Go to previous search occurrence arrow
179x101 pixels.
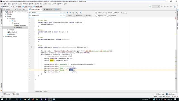pyautogui.click(x=67, y=13)
